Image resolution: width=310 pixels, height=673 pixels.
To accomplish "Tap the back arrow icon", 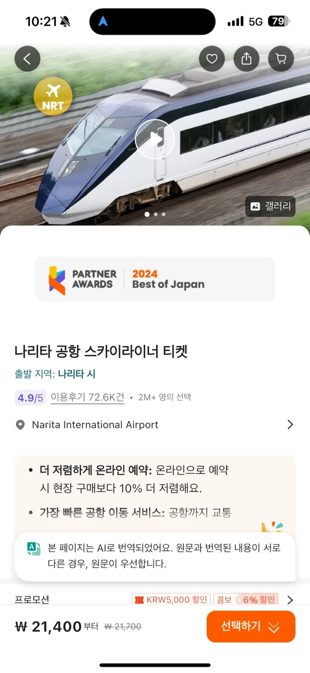I will [x=28, y=59].
